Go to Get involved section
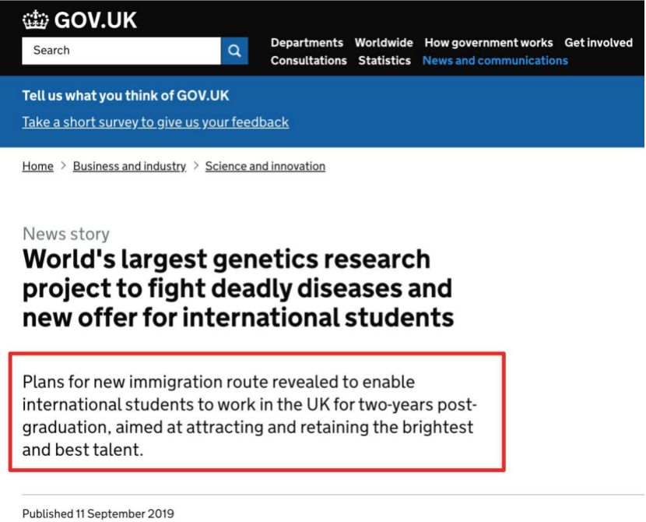Image resolution: width=646 pixels, height=522 pixels. pos(599,43)
